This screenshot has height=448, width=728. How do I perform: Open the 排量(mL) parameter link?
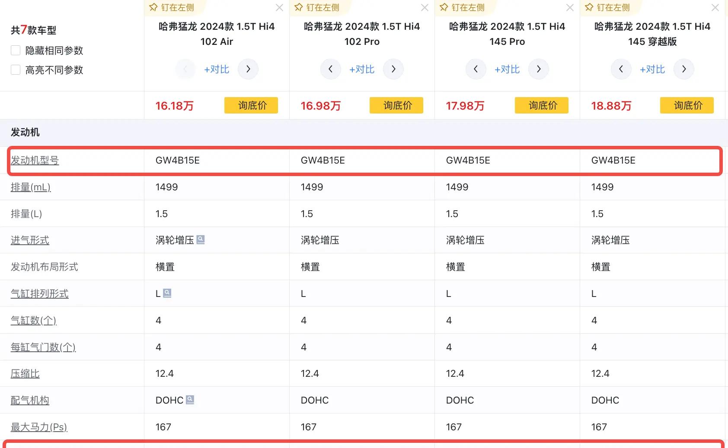click(31, 187)
